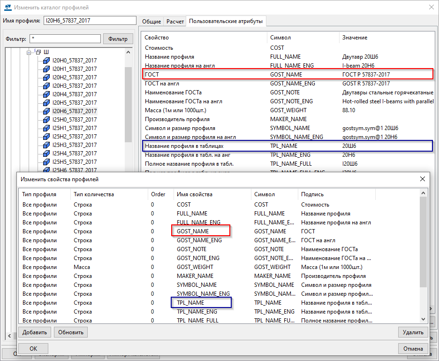Select profile icon of I20H2_57837_2017
The width and height of the screenshot is (439, 361).
(x=46, y=77)
